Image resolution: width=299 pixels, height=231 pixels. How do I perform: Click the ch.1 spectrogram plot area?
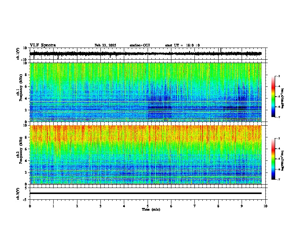(x=146, y=92)
